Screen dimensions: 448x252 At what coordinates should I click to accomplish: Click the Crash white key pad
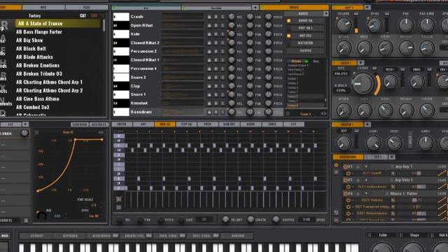[x=121, y=17]
